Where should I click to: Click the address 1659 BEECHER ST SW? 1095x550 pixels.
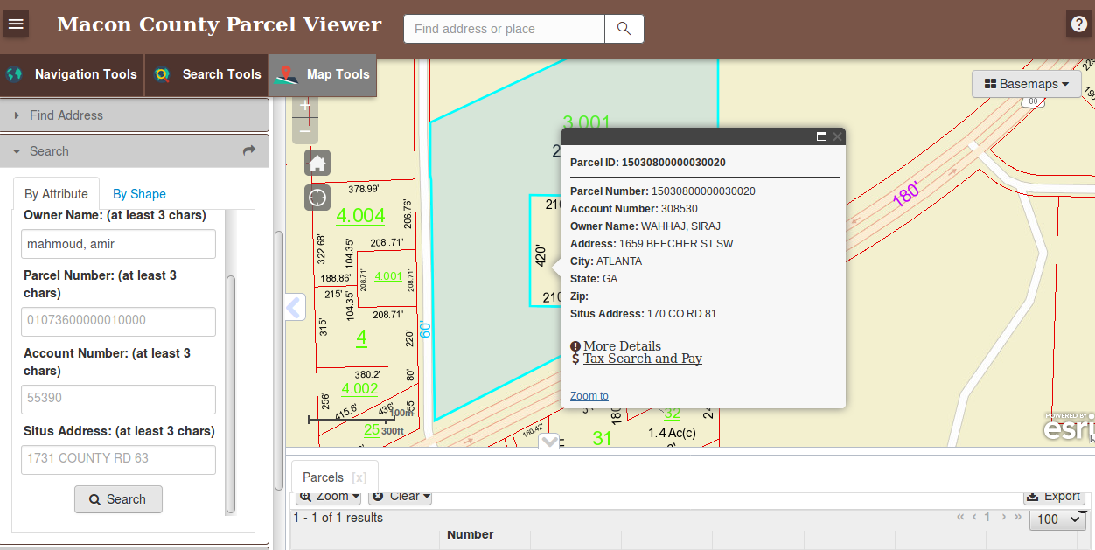676,244
